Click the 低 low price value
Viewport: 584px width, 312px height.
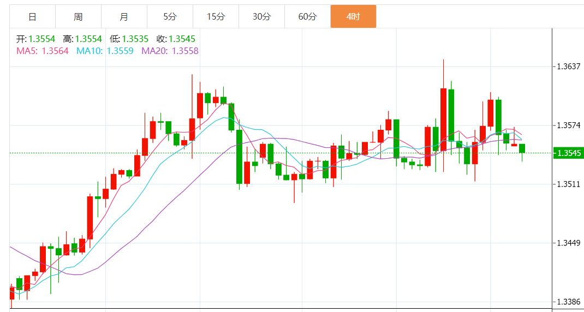(x=135, y=39)
